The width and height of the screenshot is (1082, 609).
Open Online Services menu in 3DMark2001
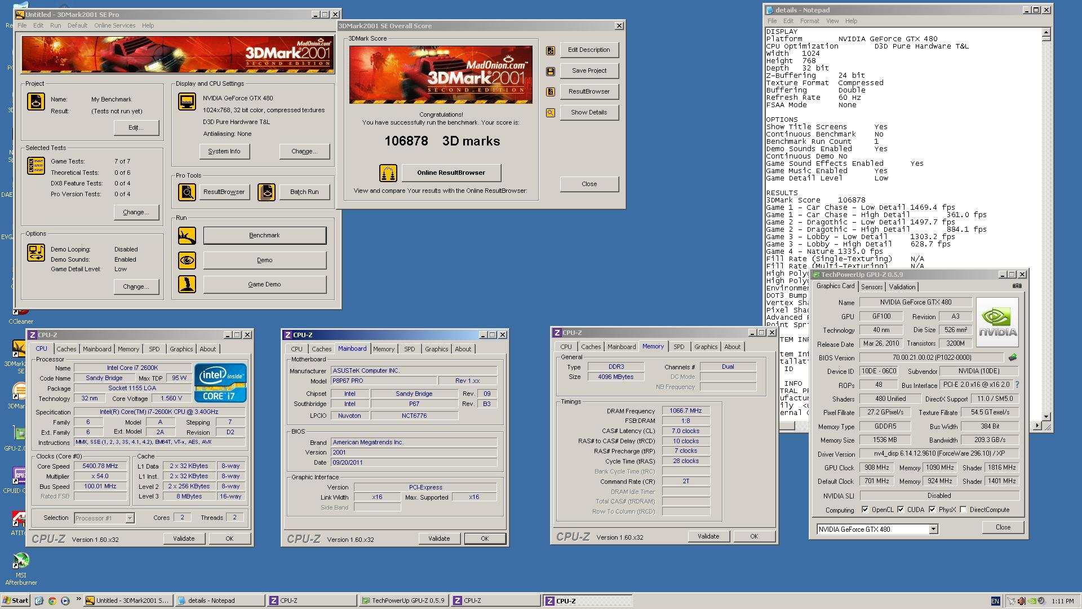pos(114,25)
